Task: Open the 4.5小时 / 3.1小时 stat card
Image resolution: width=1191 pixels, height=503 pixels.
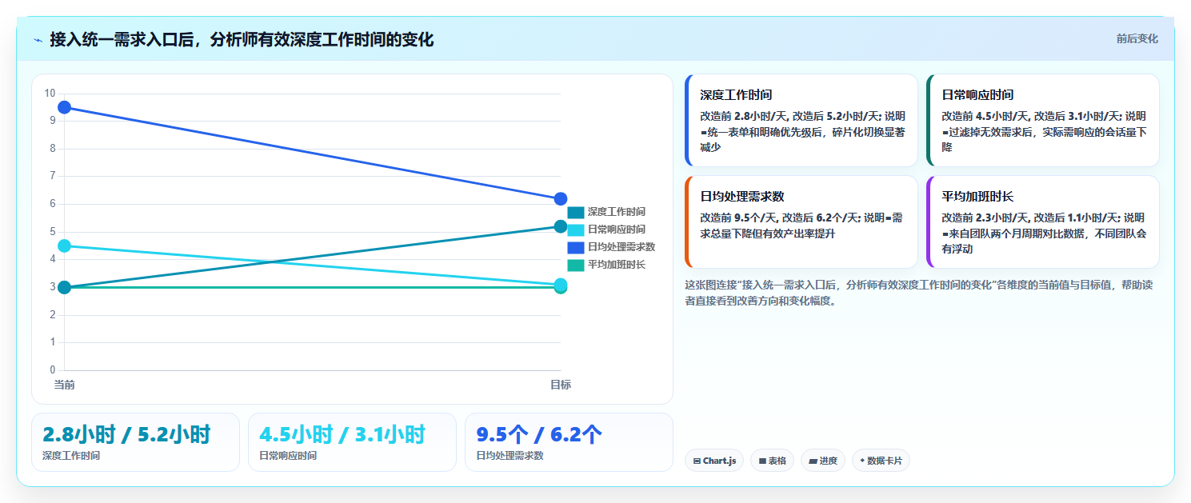Action: pos(352,442)
